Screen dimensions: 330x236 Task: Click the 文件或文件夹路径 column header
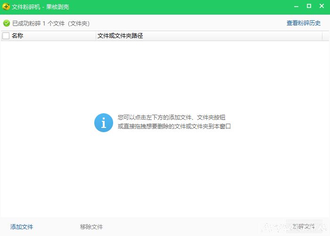tap(209, 35)
